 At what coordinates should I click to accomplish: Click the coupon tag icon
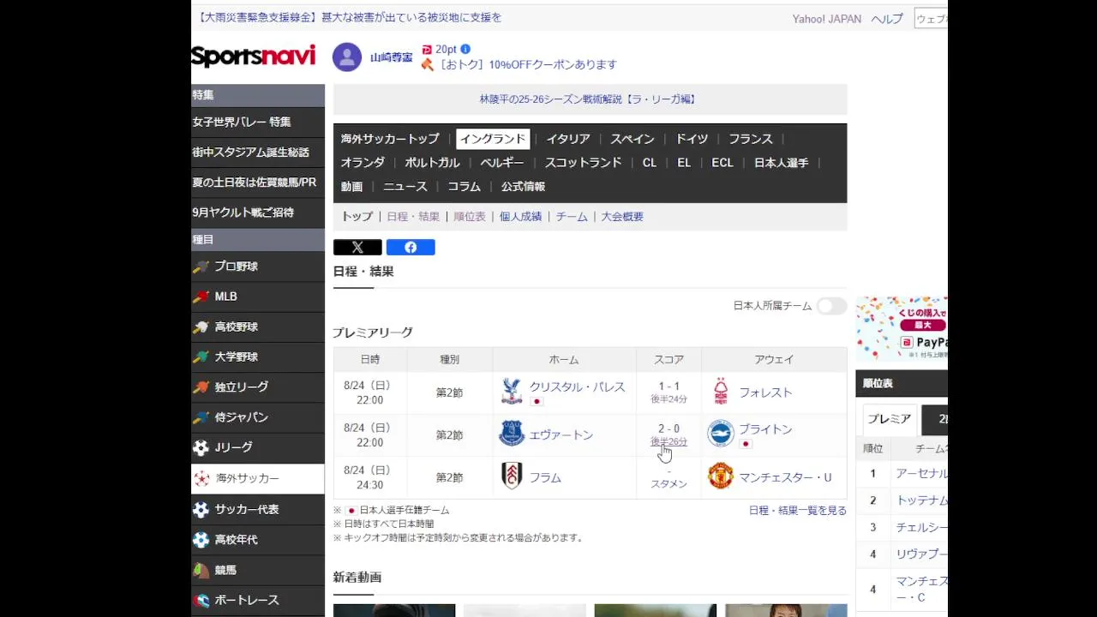pyautogui.click(x=428, y=64)
